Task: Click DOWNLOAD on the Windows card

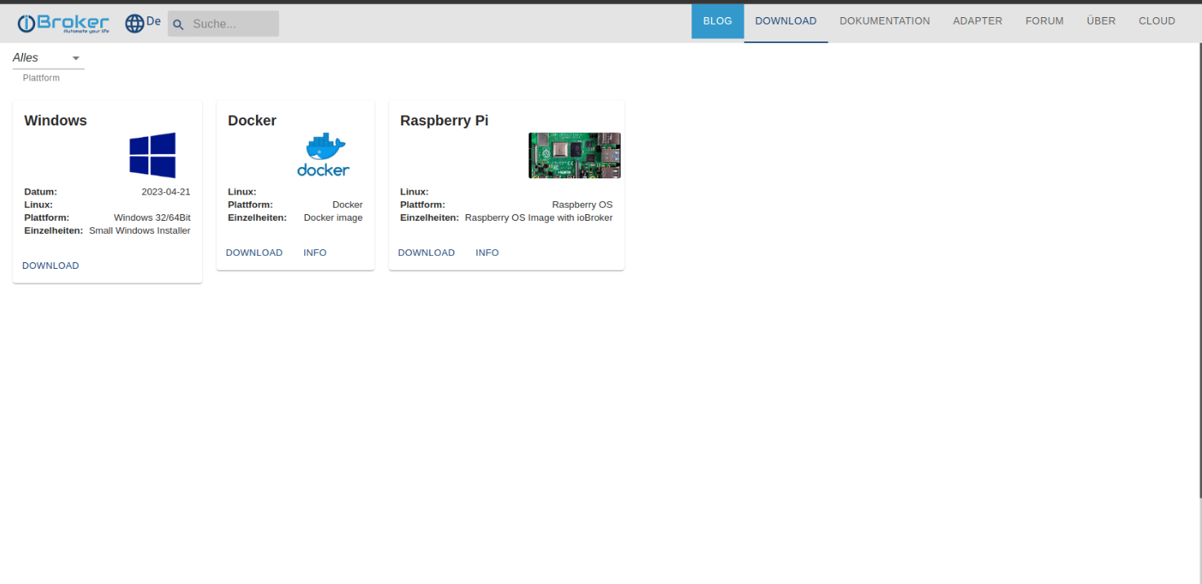Action: coord(51,266)
